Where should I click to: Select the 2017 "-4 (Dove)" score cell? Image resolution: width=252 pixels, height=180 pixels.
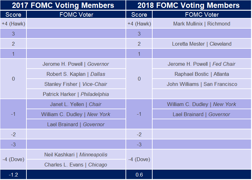(x=13, y=159)
